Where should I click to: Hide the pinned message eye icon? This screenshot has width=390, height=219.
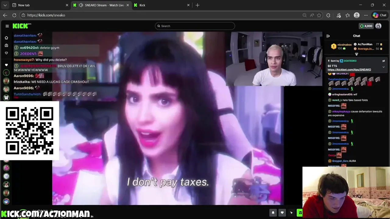384,61
